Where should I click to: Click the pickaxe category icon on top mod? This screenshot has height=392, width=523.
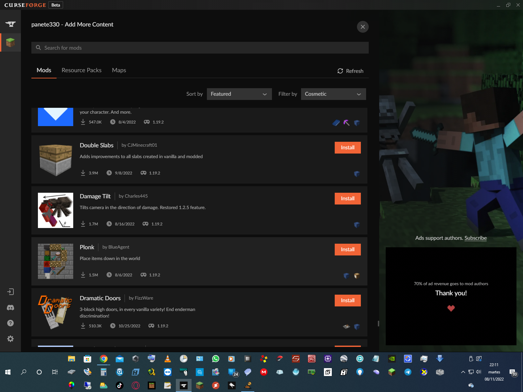(346, 123)
